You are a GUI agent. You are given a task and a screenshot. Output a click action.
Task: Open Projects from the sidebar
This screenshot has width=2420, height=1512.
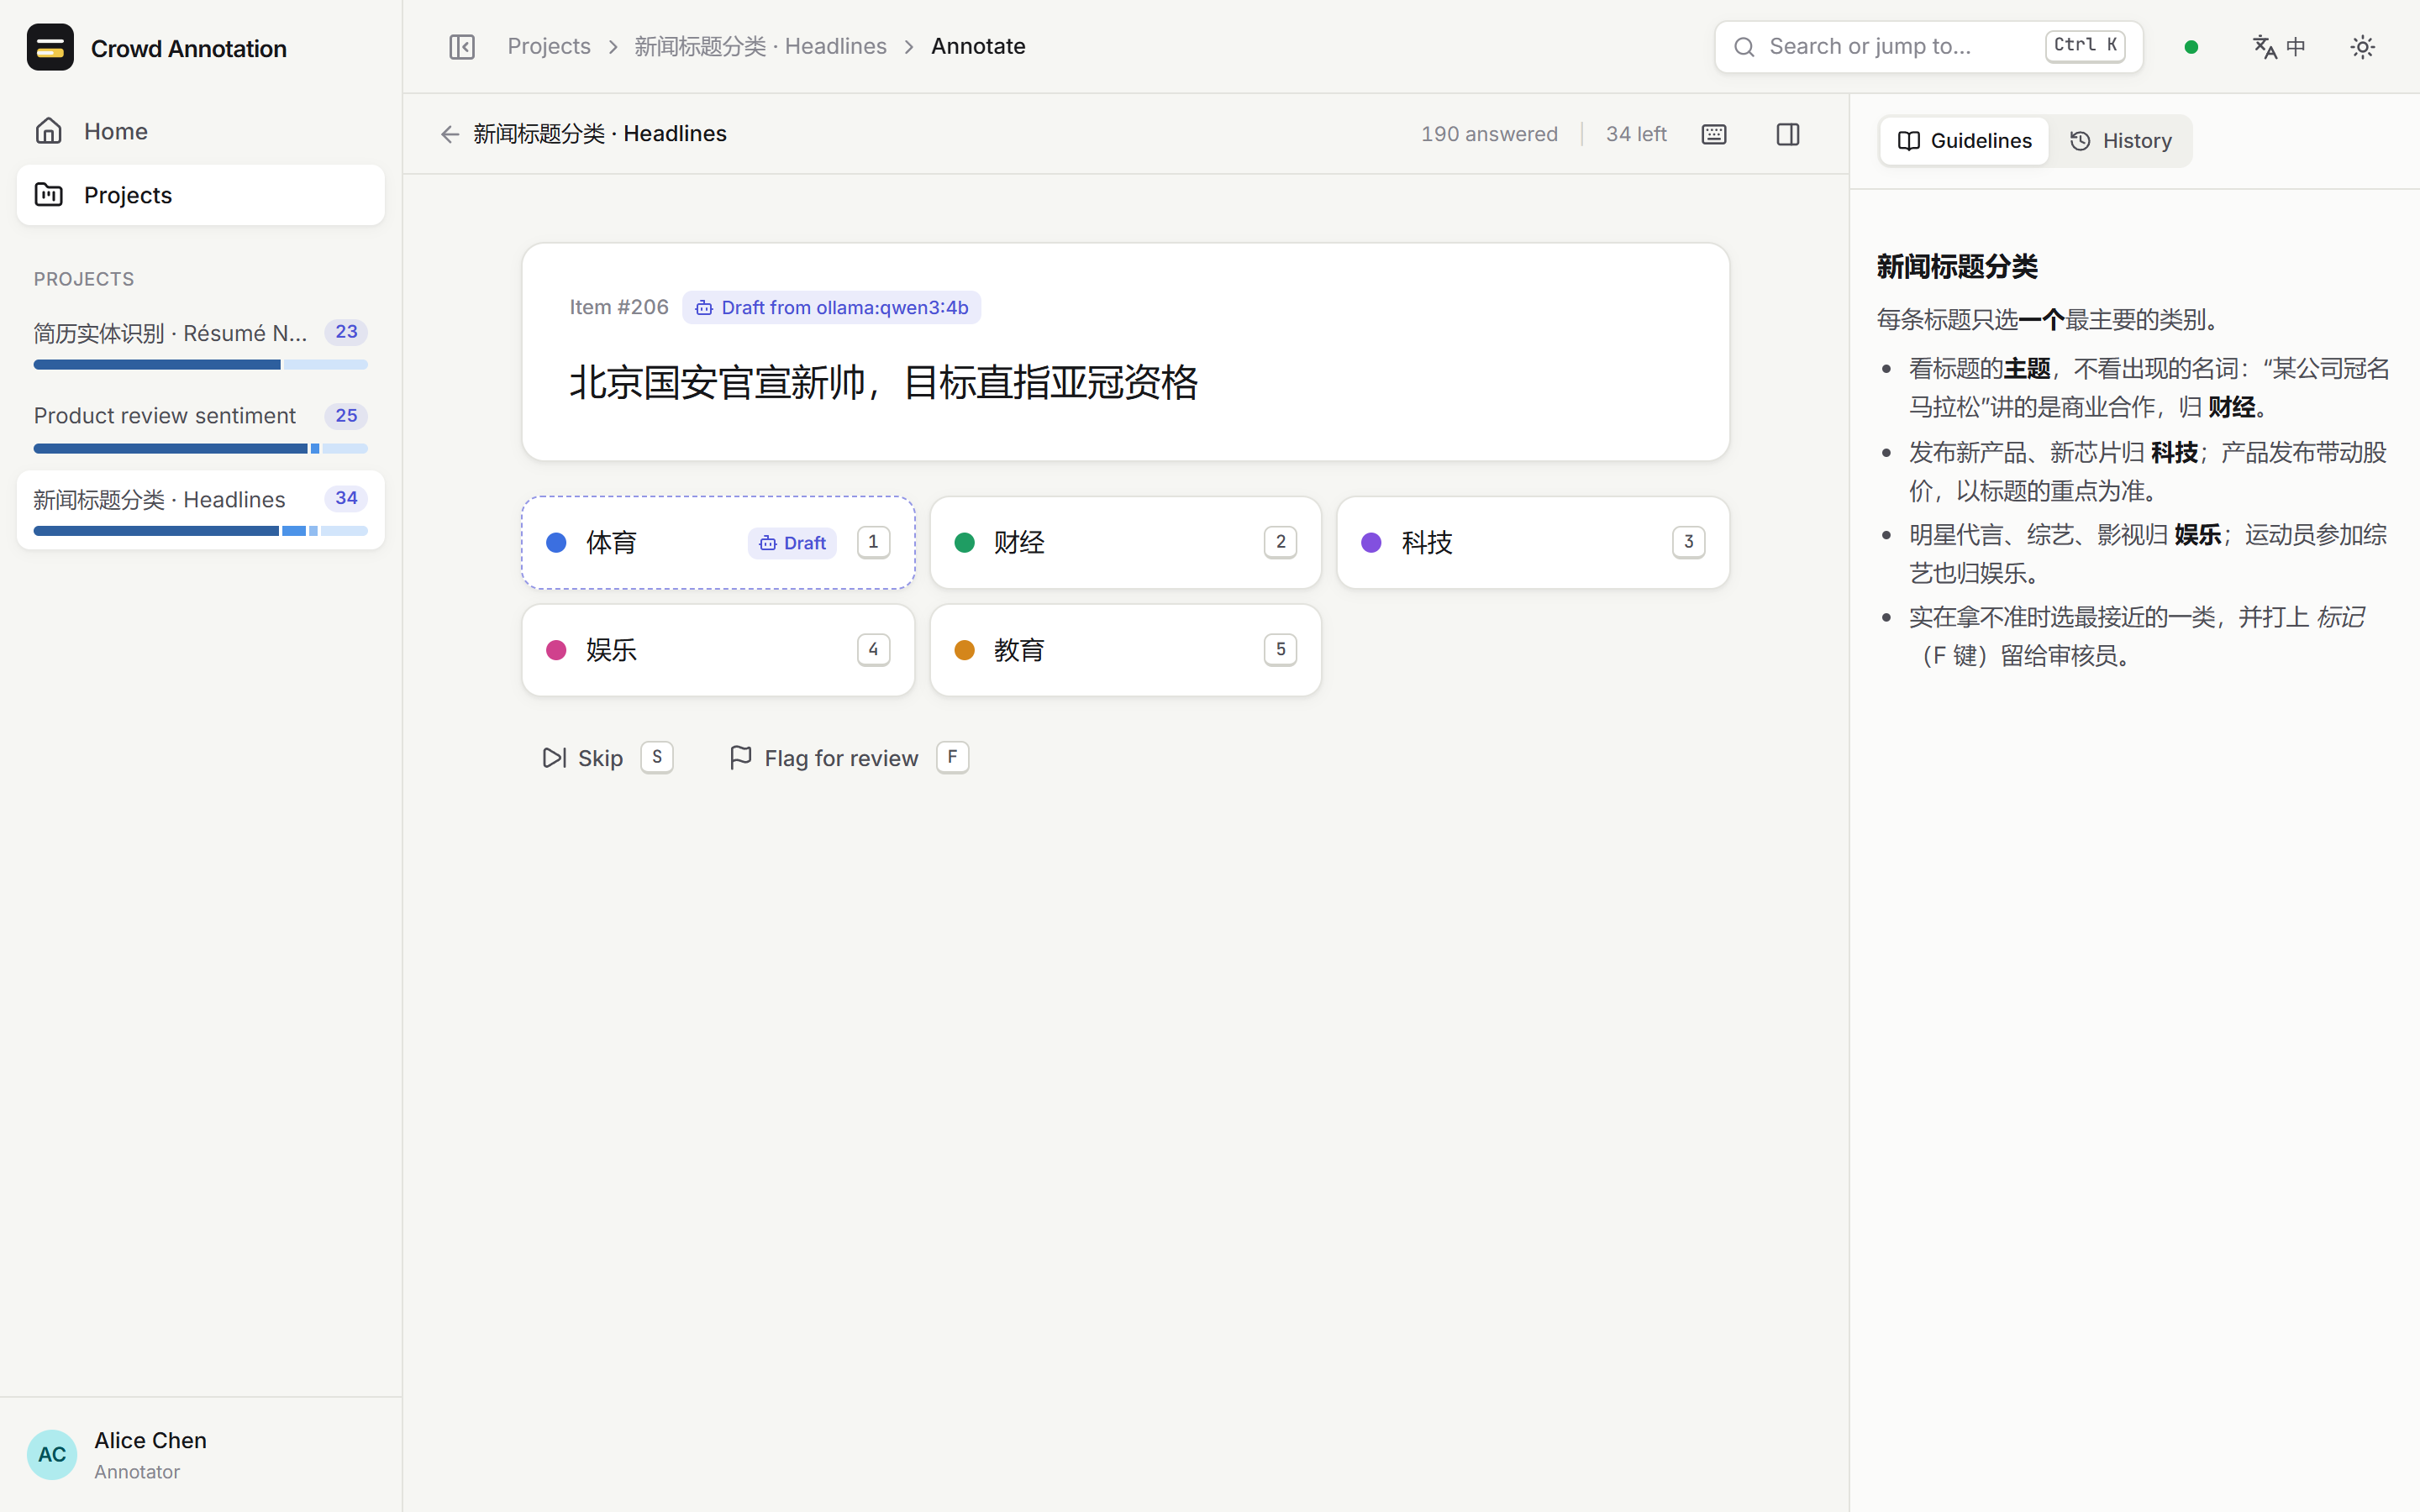(200, 195)
